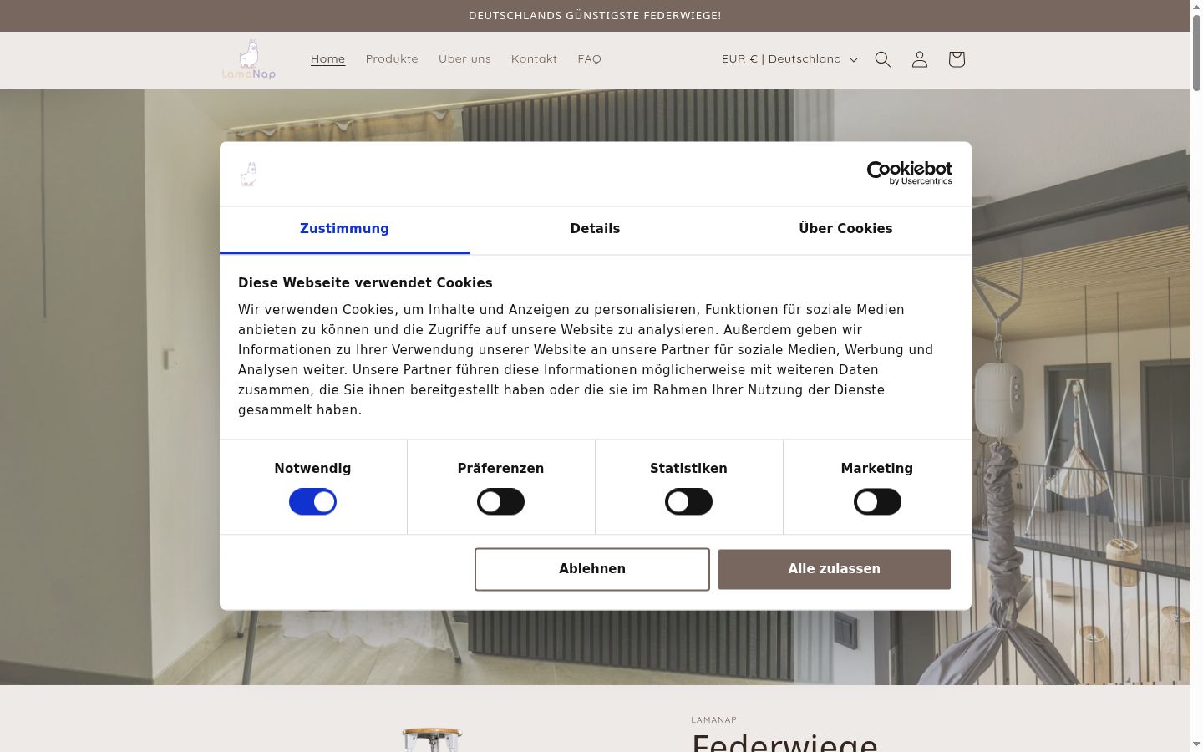
Task: Expand the EUR € | Deutschland country selector
Action: [789, 59]
